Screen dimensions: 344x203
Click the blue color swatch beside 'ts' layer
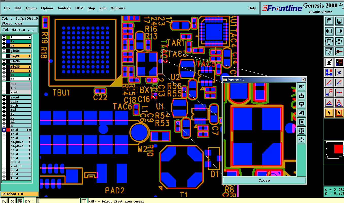click(8, 41)
